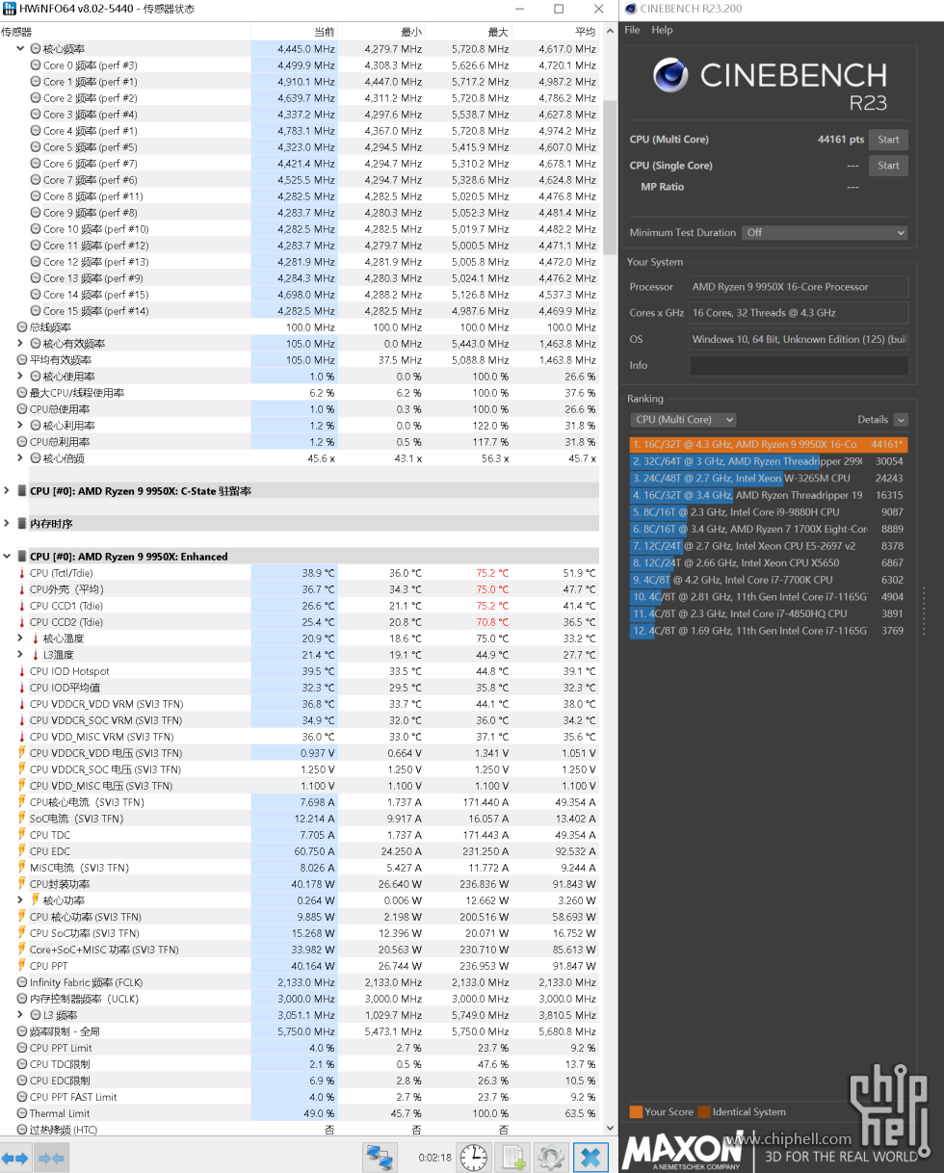Collapse the 核心频率 core clocks group
Image resolution: width=944 pixels, height=1173 pixels.
(21, 49)
